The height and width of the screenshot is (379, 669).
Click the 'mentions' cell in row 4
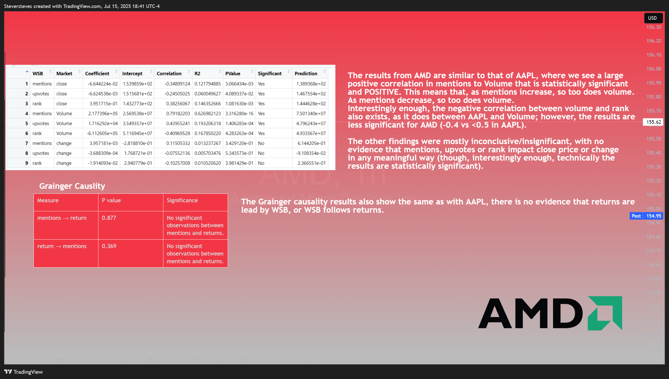coord(42,114)
